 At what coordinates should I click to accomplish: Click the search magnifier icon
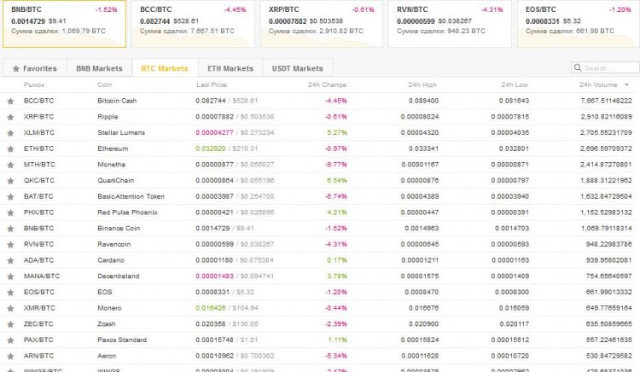click(578, 67)
